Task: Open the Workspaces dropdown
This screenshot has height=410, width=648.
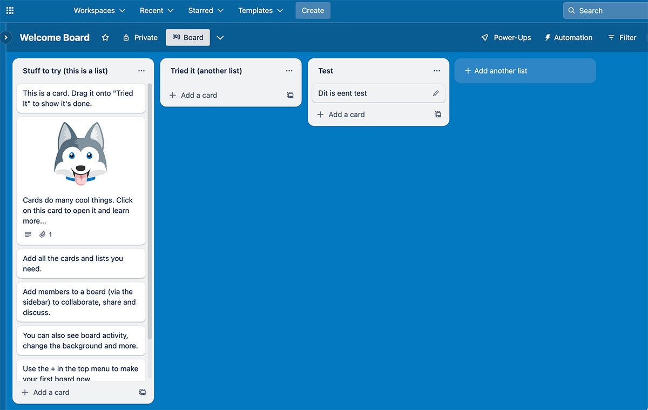Action: tap(99, 10)
